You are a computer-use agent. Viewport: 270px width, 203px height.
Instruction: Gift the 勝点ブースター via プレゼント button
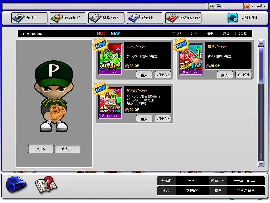(243, 75)
